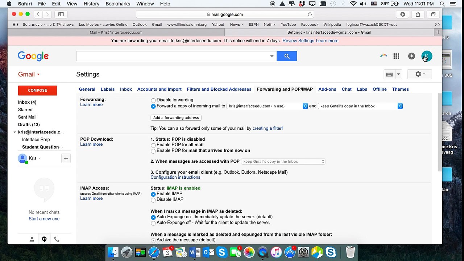464x261 pixels.
Task: Open Photos app in the Dock
Action: [249, 252]
